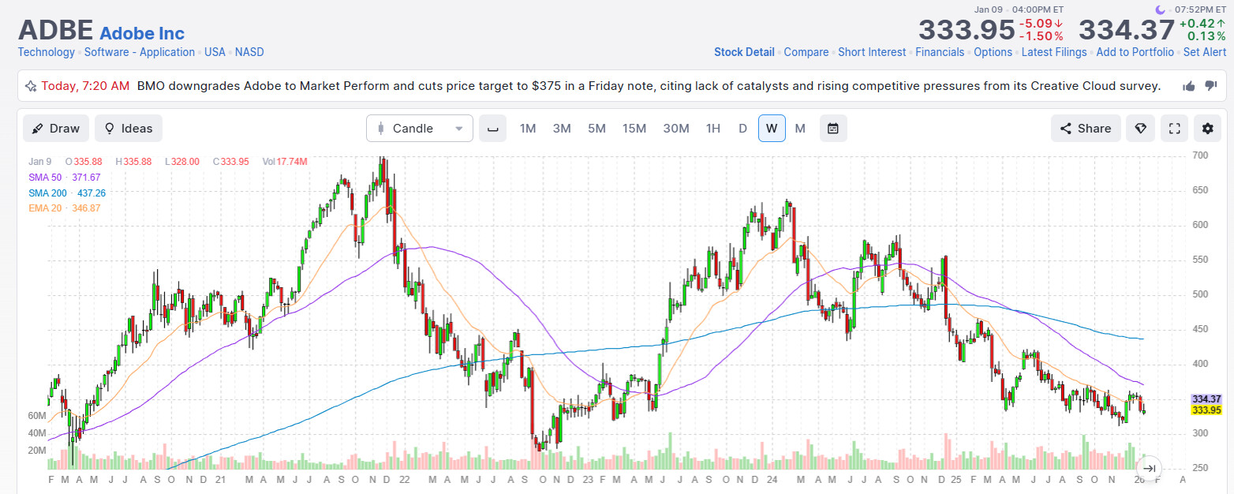Click the thumbs down icon on the news item

pyautogui.click(x=1211, y=86)
